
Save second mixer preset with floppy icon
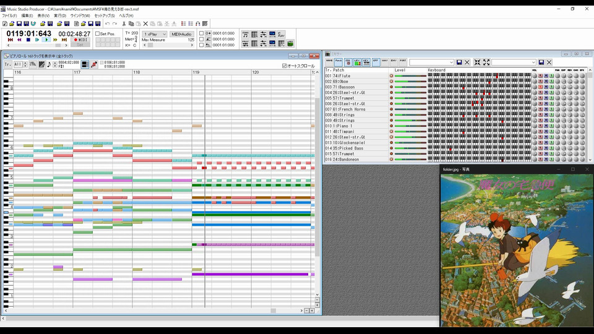pos(541,62)
